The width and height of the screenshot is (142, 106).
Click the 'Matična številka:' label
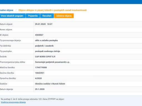[x=7, y=68]
